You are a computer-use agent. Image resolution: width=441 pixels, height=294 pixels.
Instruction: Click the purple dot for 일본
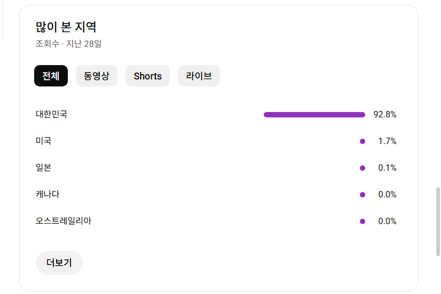click(x=363, y=168)
